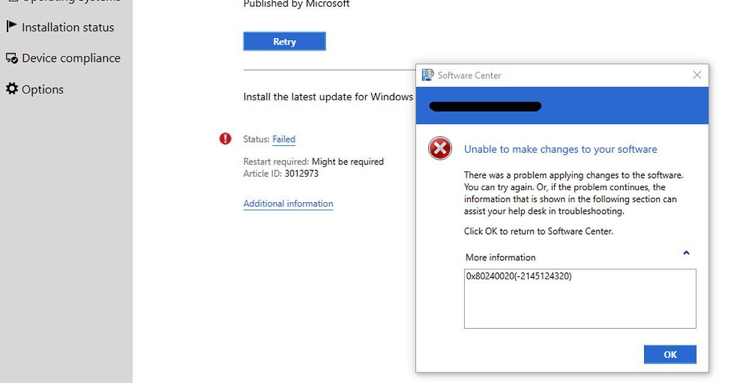Click the 'Unable to make changes' heading
This screenshot has height=383, width=734.
pos(560,149)
